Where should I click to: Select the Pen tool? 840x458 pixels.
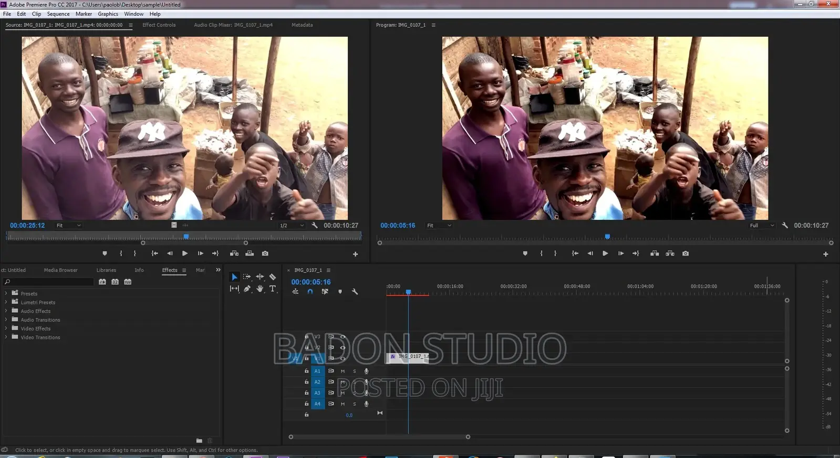pos(247,289)
